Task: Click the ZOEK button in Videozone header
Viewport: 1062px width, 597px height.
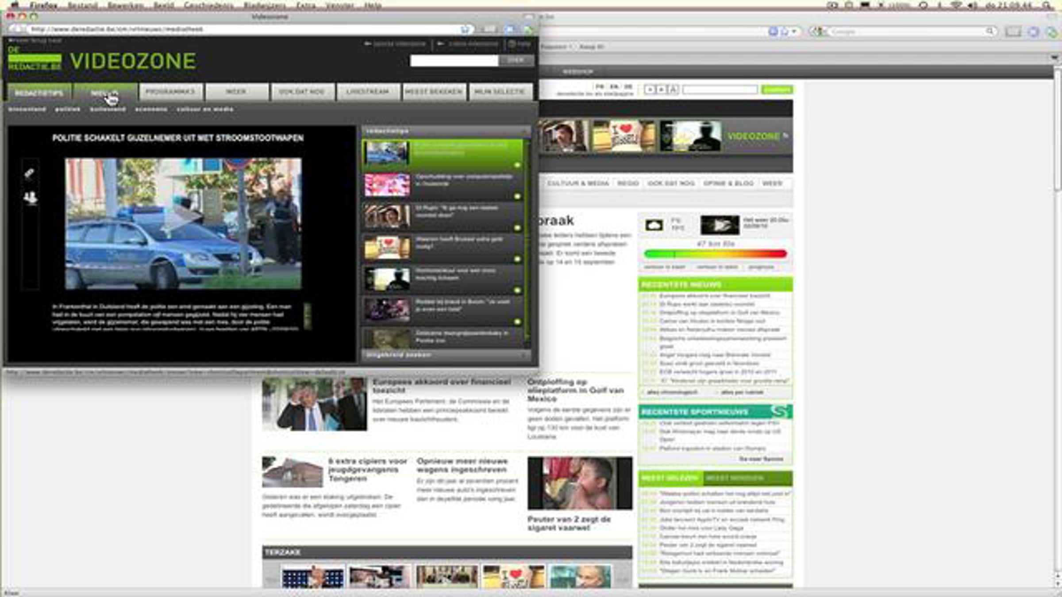Action: tap(516, 61)
